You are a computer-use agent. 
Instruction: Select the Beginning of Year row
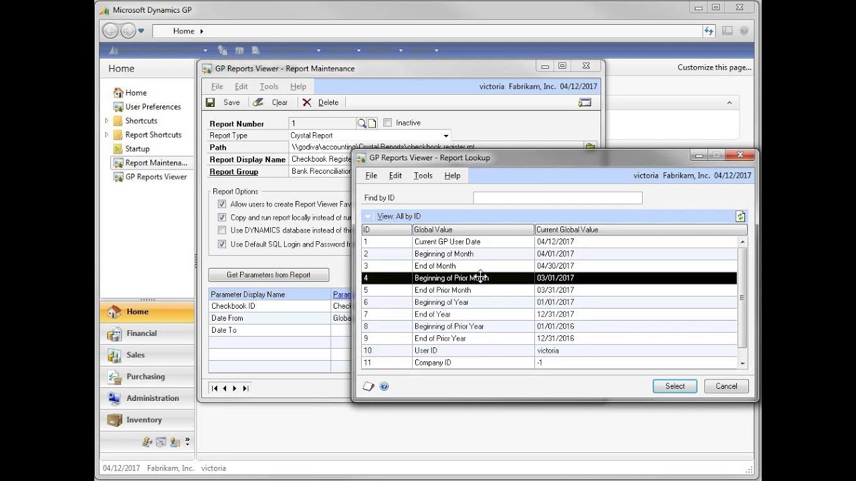pos(549,302)
